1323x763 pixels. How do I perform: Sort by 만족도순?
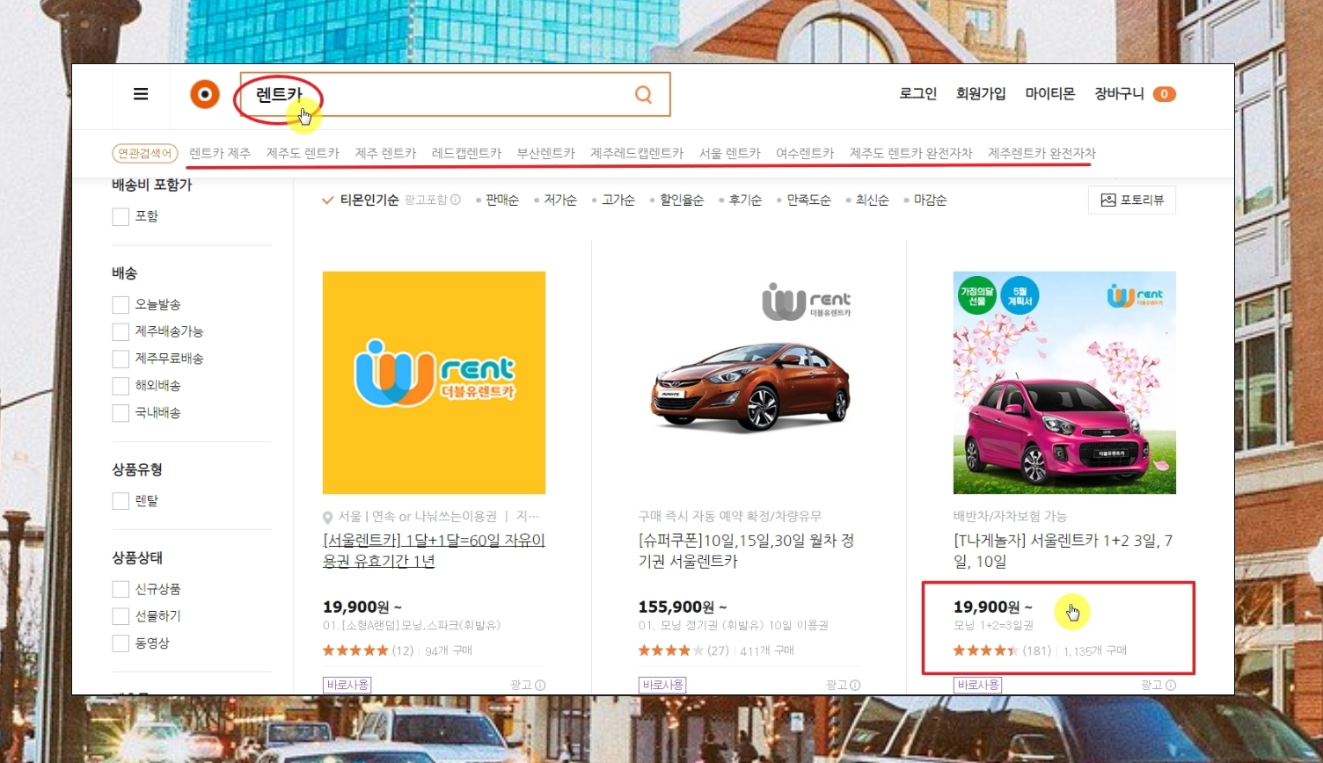point(808,200)
